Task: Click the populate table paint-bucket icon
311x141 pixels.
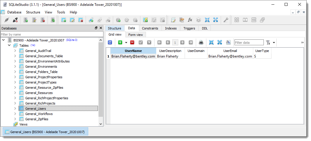Action: click(228, 42)
